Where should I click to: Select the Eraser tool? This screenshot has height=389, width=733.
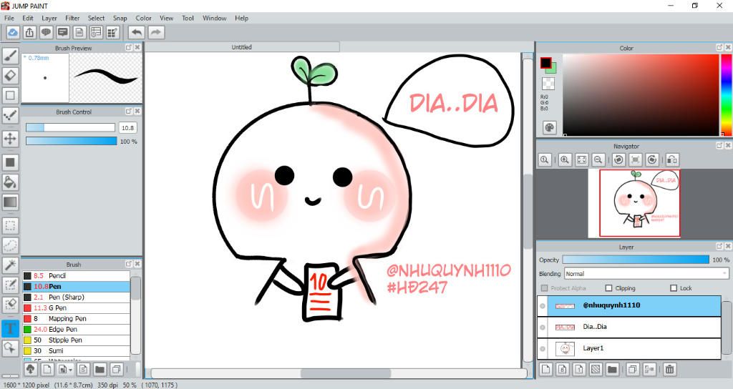coord(10,75)
